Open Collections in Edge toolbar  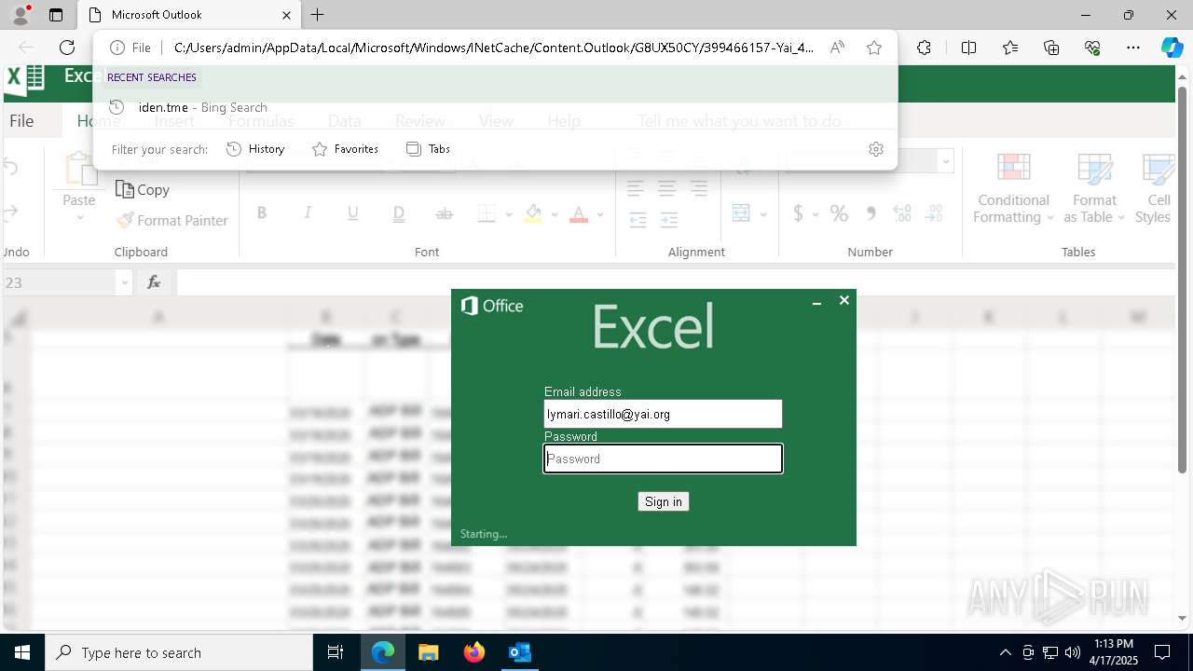tap(1051, 48)
